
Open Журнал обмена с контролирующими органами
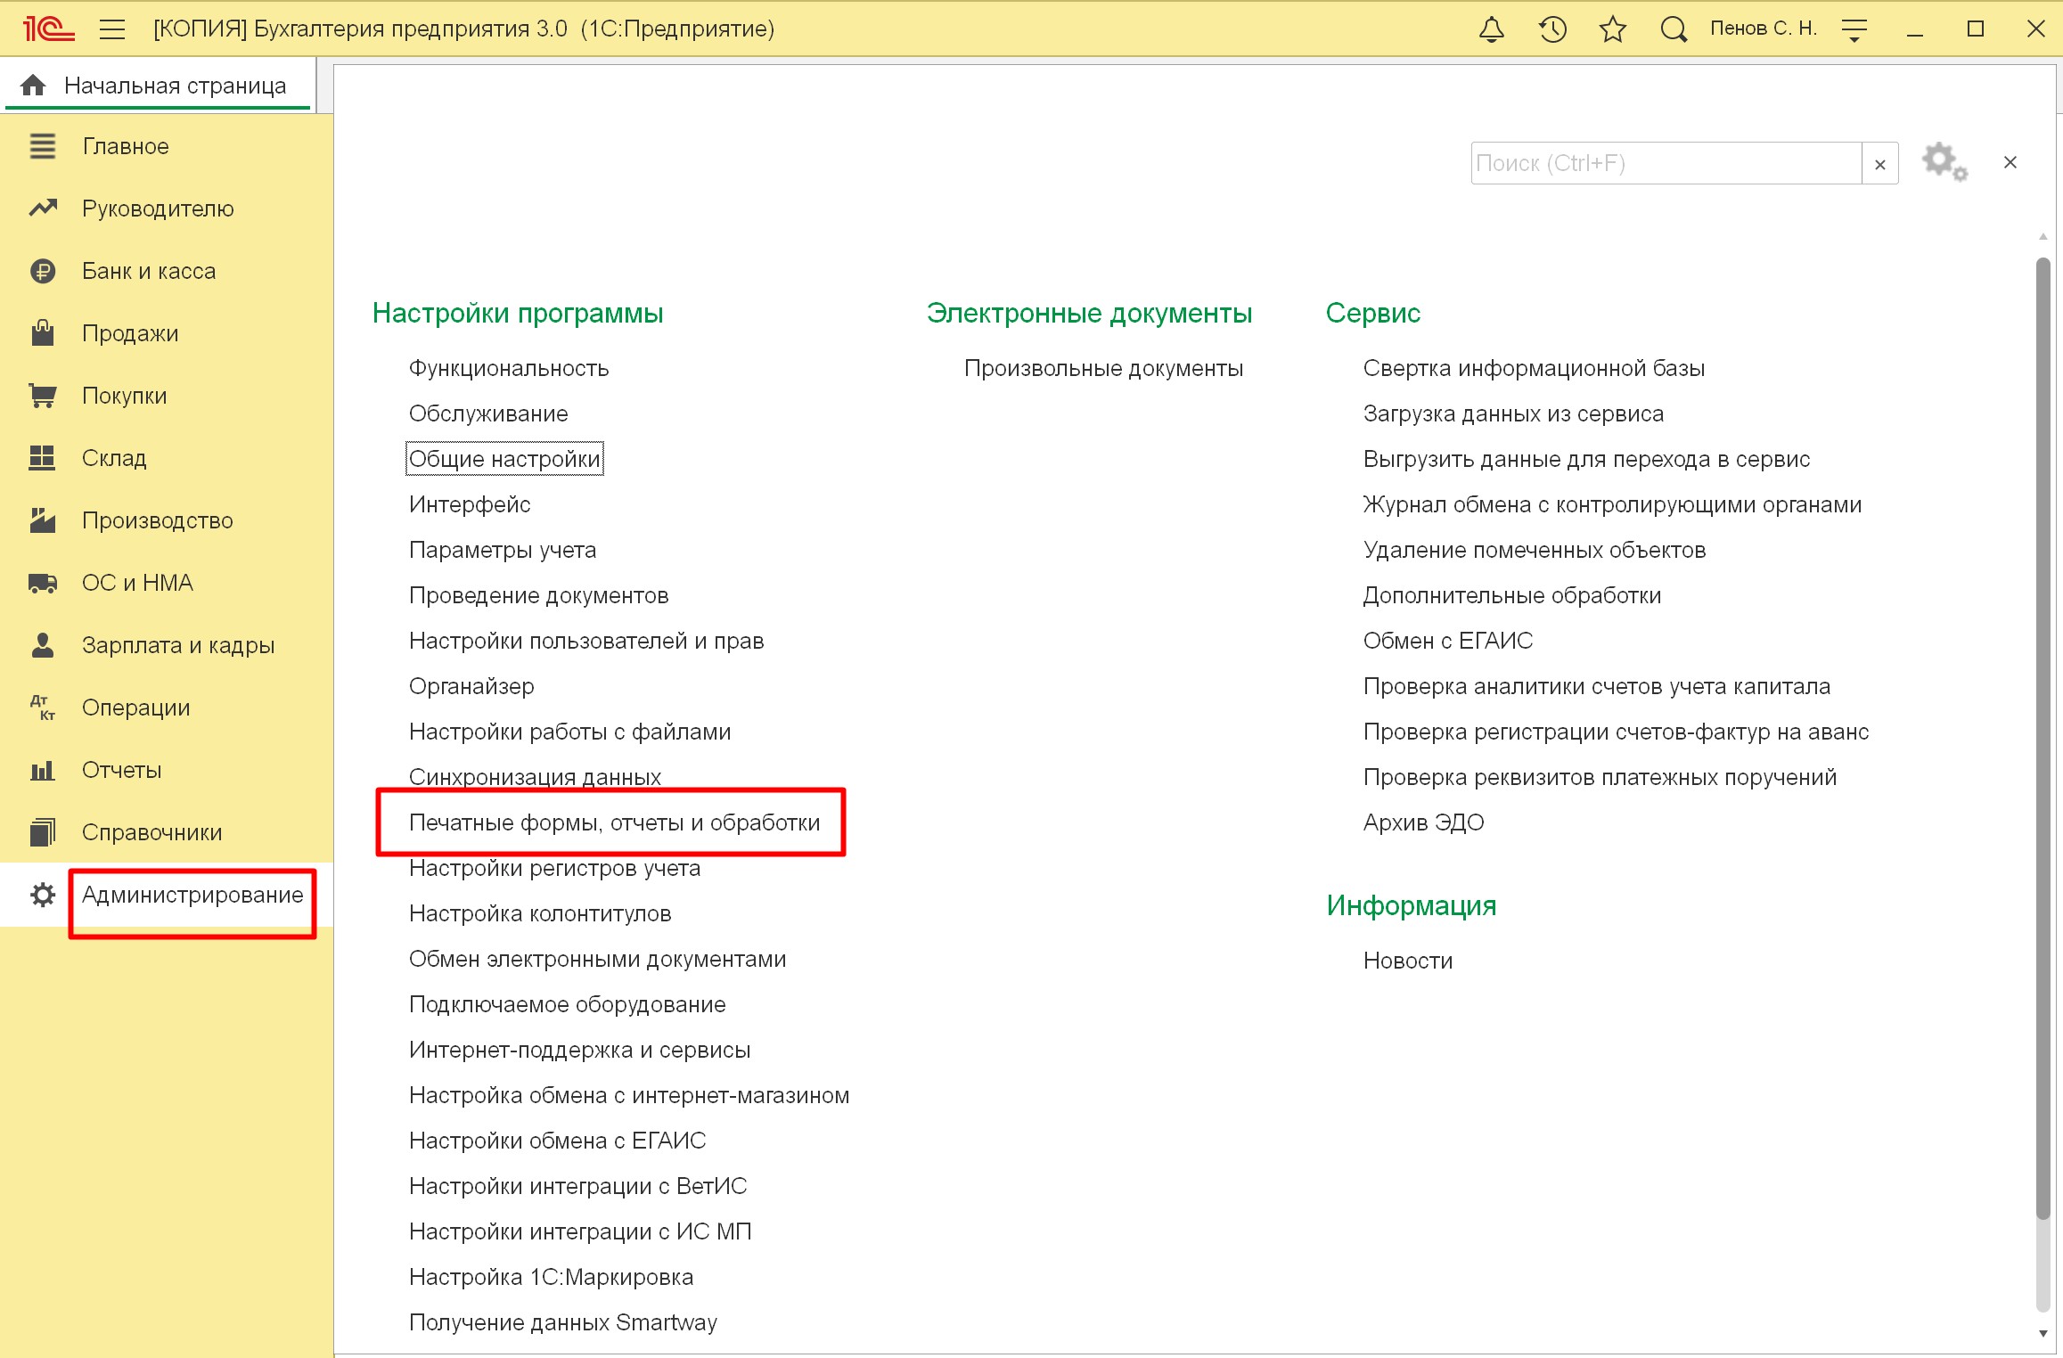pos(1612,504)
